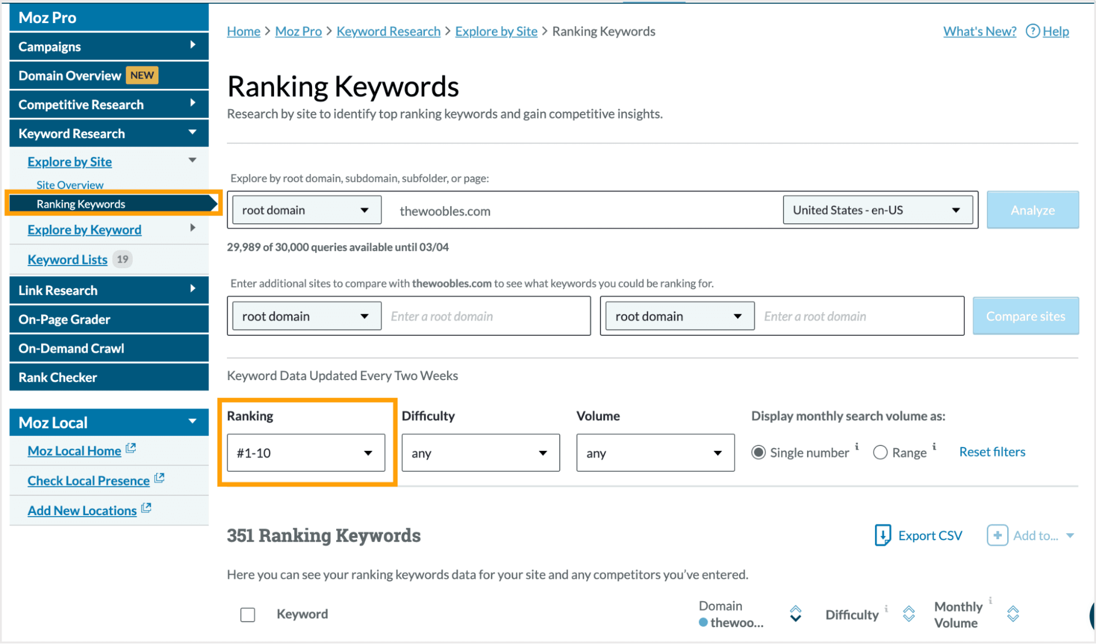Screen dimensions: 1096x644
Task: Click the Add to plus icon
Action: (997, 535)
